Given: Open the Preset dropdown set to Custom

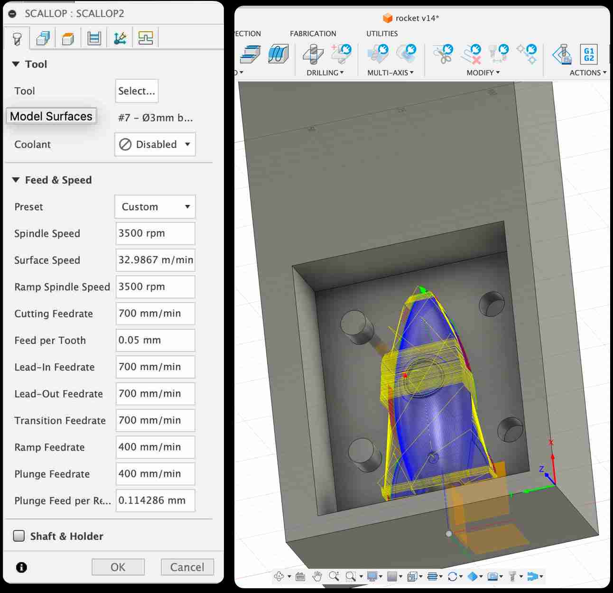Looking at the screenshot, I should (x=155, y=207).
